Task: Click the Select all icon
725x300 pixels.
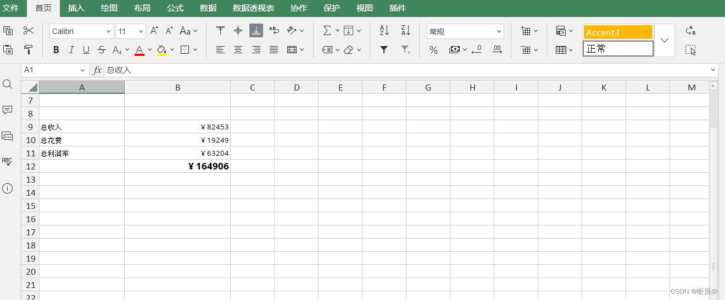Action: coord(691,50)
